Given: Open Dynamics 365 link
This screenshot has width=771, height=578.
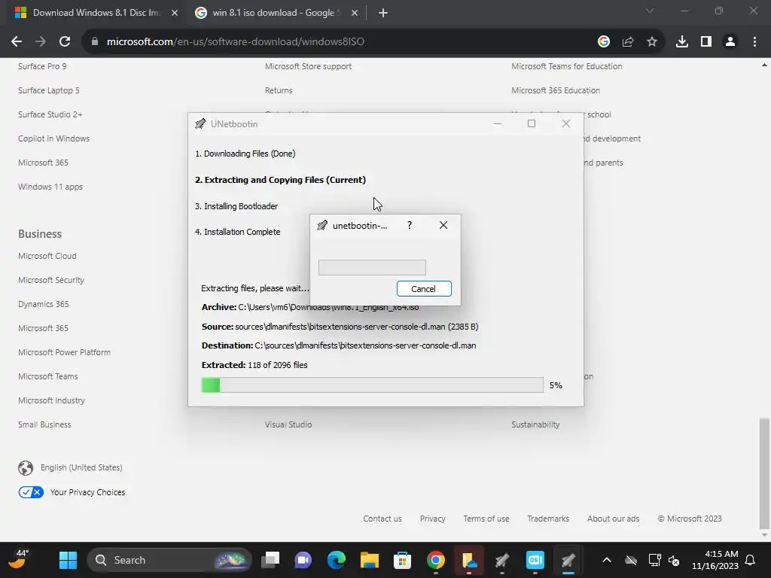Looking at the screenshot, I should (43, 304).
